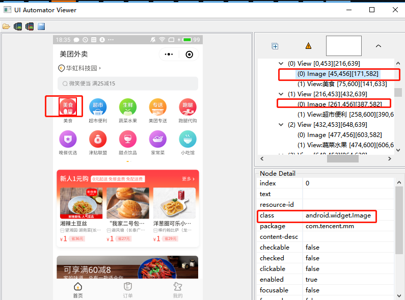This screenshot has height=300, width=405.
Task: Tap the 我的 profile tab
Action: tap(178, 290)
